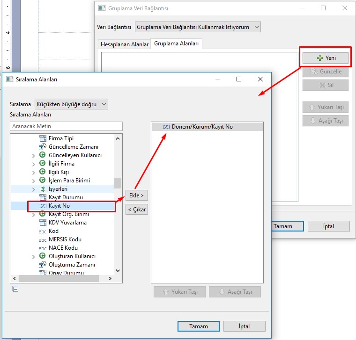Click the green İlgili Firma icon
The image size is (356, 340).
(42, 164)
